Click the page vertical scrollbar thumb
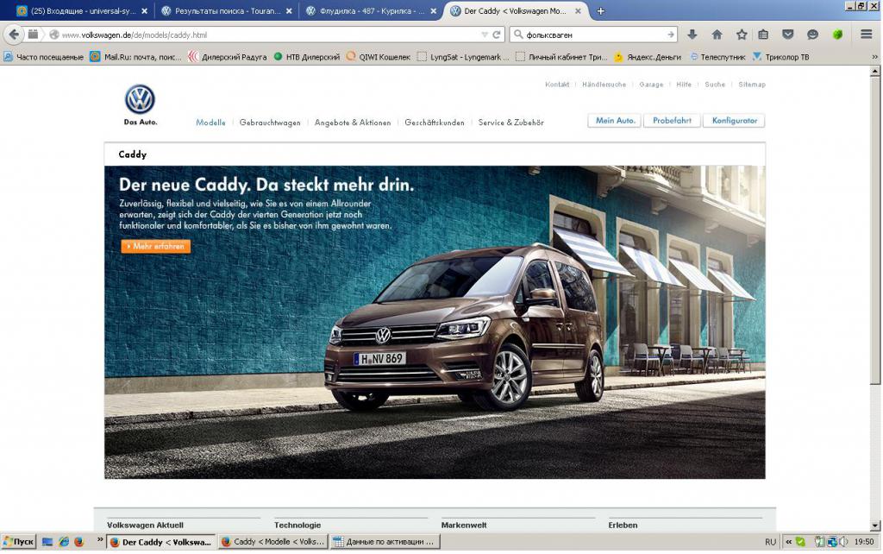Image resolution: width=883 pixels, height=554 pixels. click(874, 231)
